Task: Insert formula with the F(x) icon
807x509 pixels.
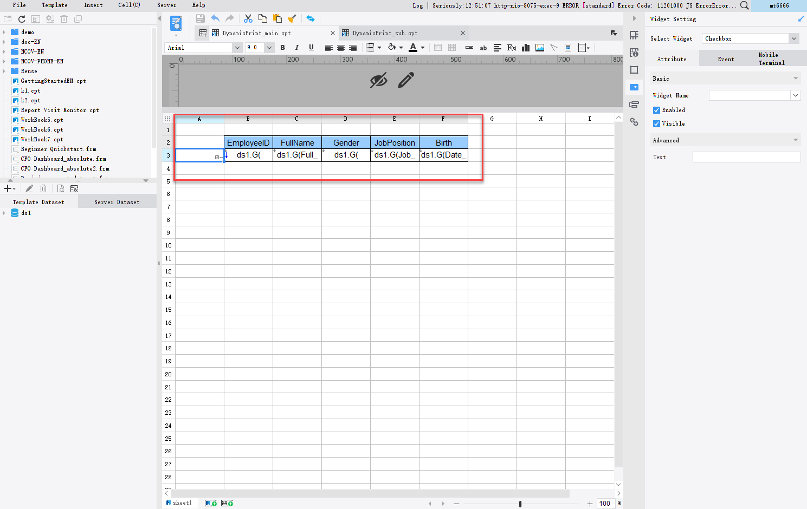Action: tap(512, 48)
